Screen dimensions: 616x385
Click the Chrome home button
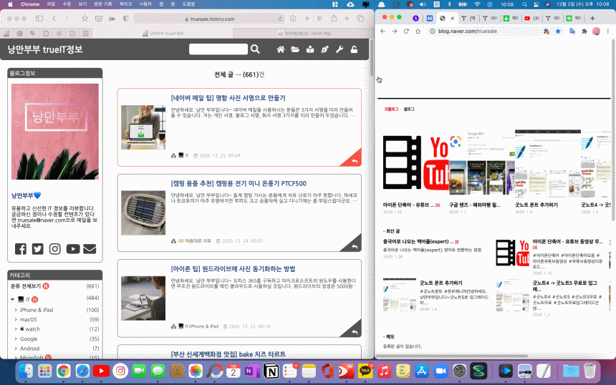[x=418, y=31]
